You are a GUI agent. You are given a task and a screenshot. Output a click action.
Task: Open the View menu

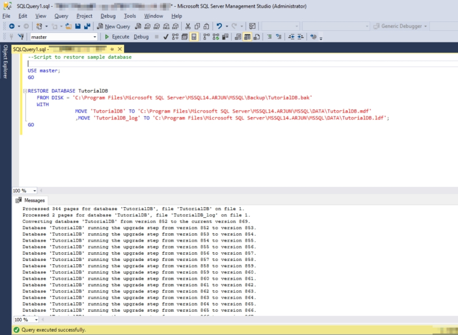pyautogui.click(x=41, y=16)
